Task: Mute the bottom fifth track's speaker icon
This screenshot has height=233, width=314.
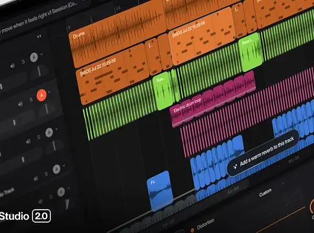Action: [x=40, y=202]
